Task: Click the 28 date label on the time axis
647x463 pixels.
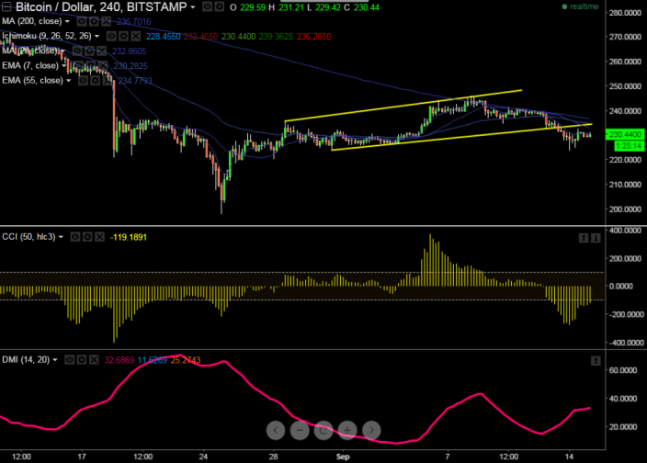Action: pyautogui.click(x=274, y=457)
